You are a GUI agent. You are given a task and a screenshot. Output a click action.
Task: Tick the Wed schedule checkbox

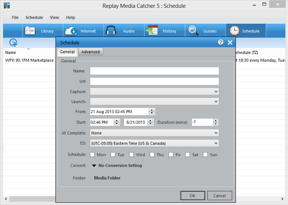tap(131, 155)
